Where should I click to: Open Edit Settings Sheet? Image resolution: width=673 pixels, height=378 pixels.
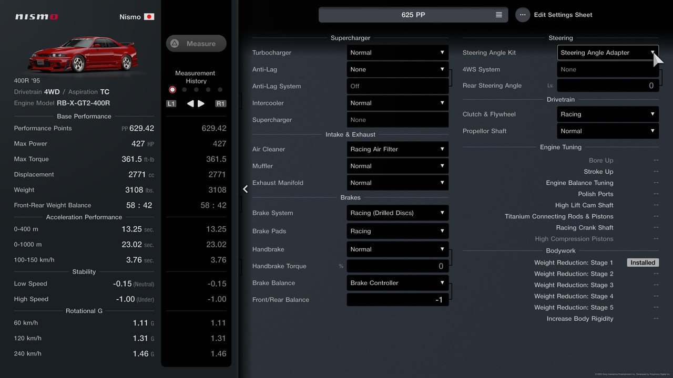[x=563, y=15]
